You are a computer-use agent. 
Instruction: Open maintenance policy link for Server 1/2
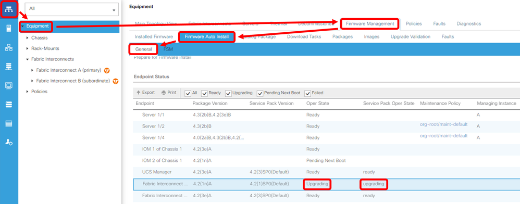[x=444, y=124]
